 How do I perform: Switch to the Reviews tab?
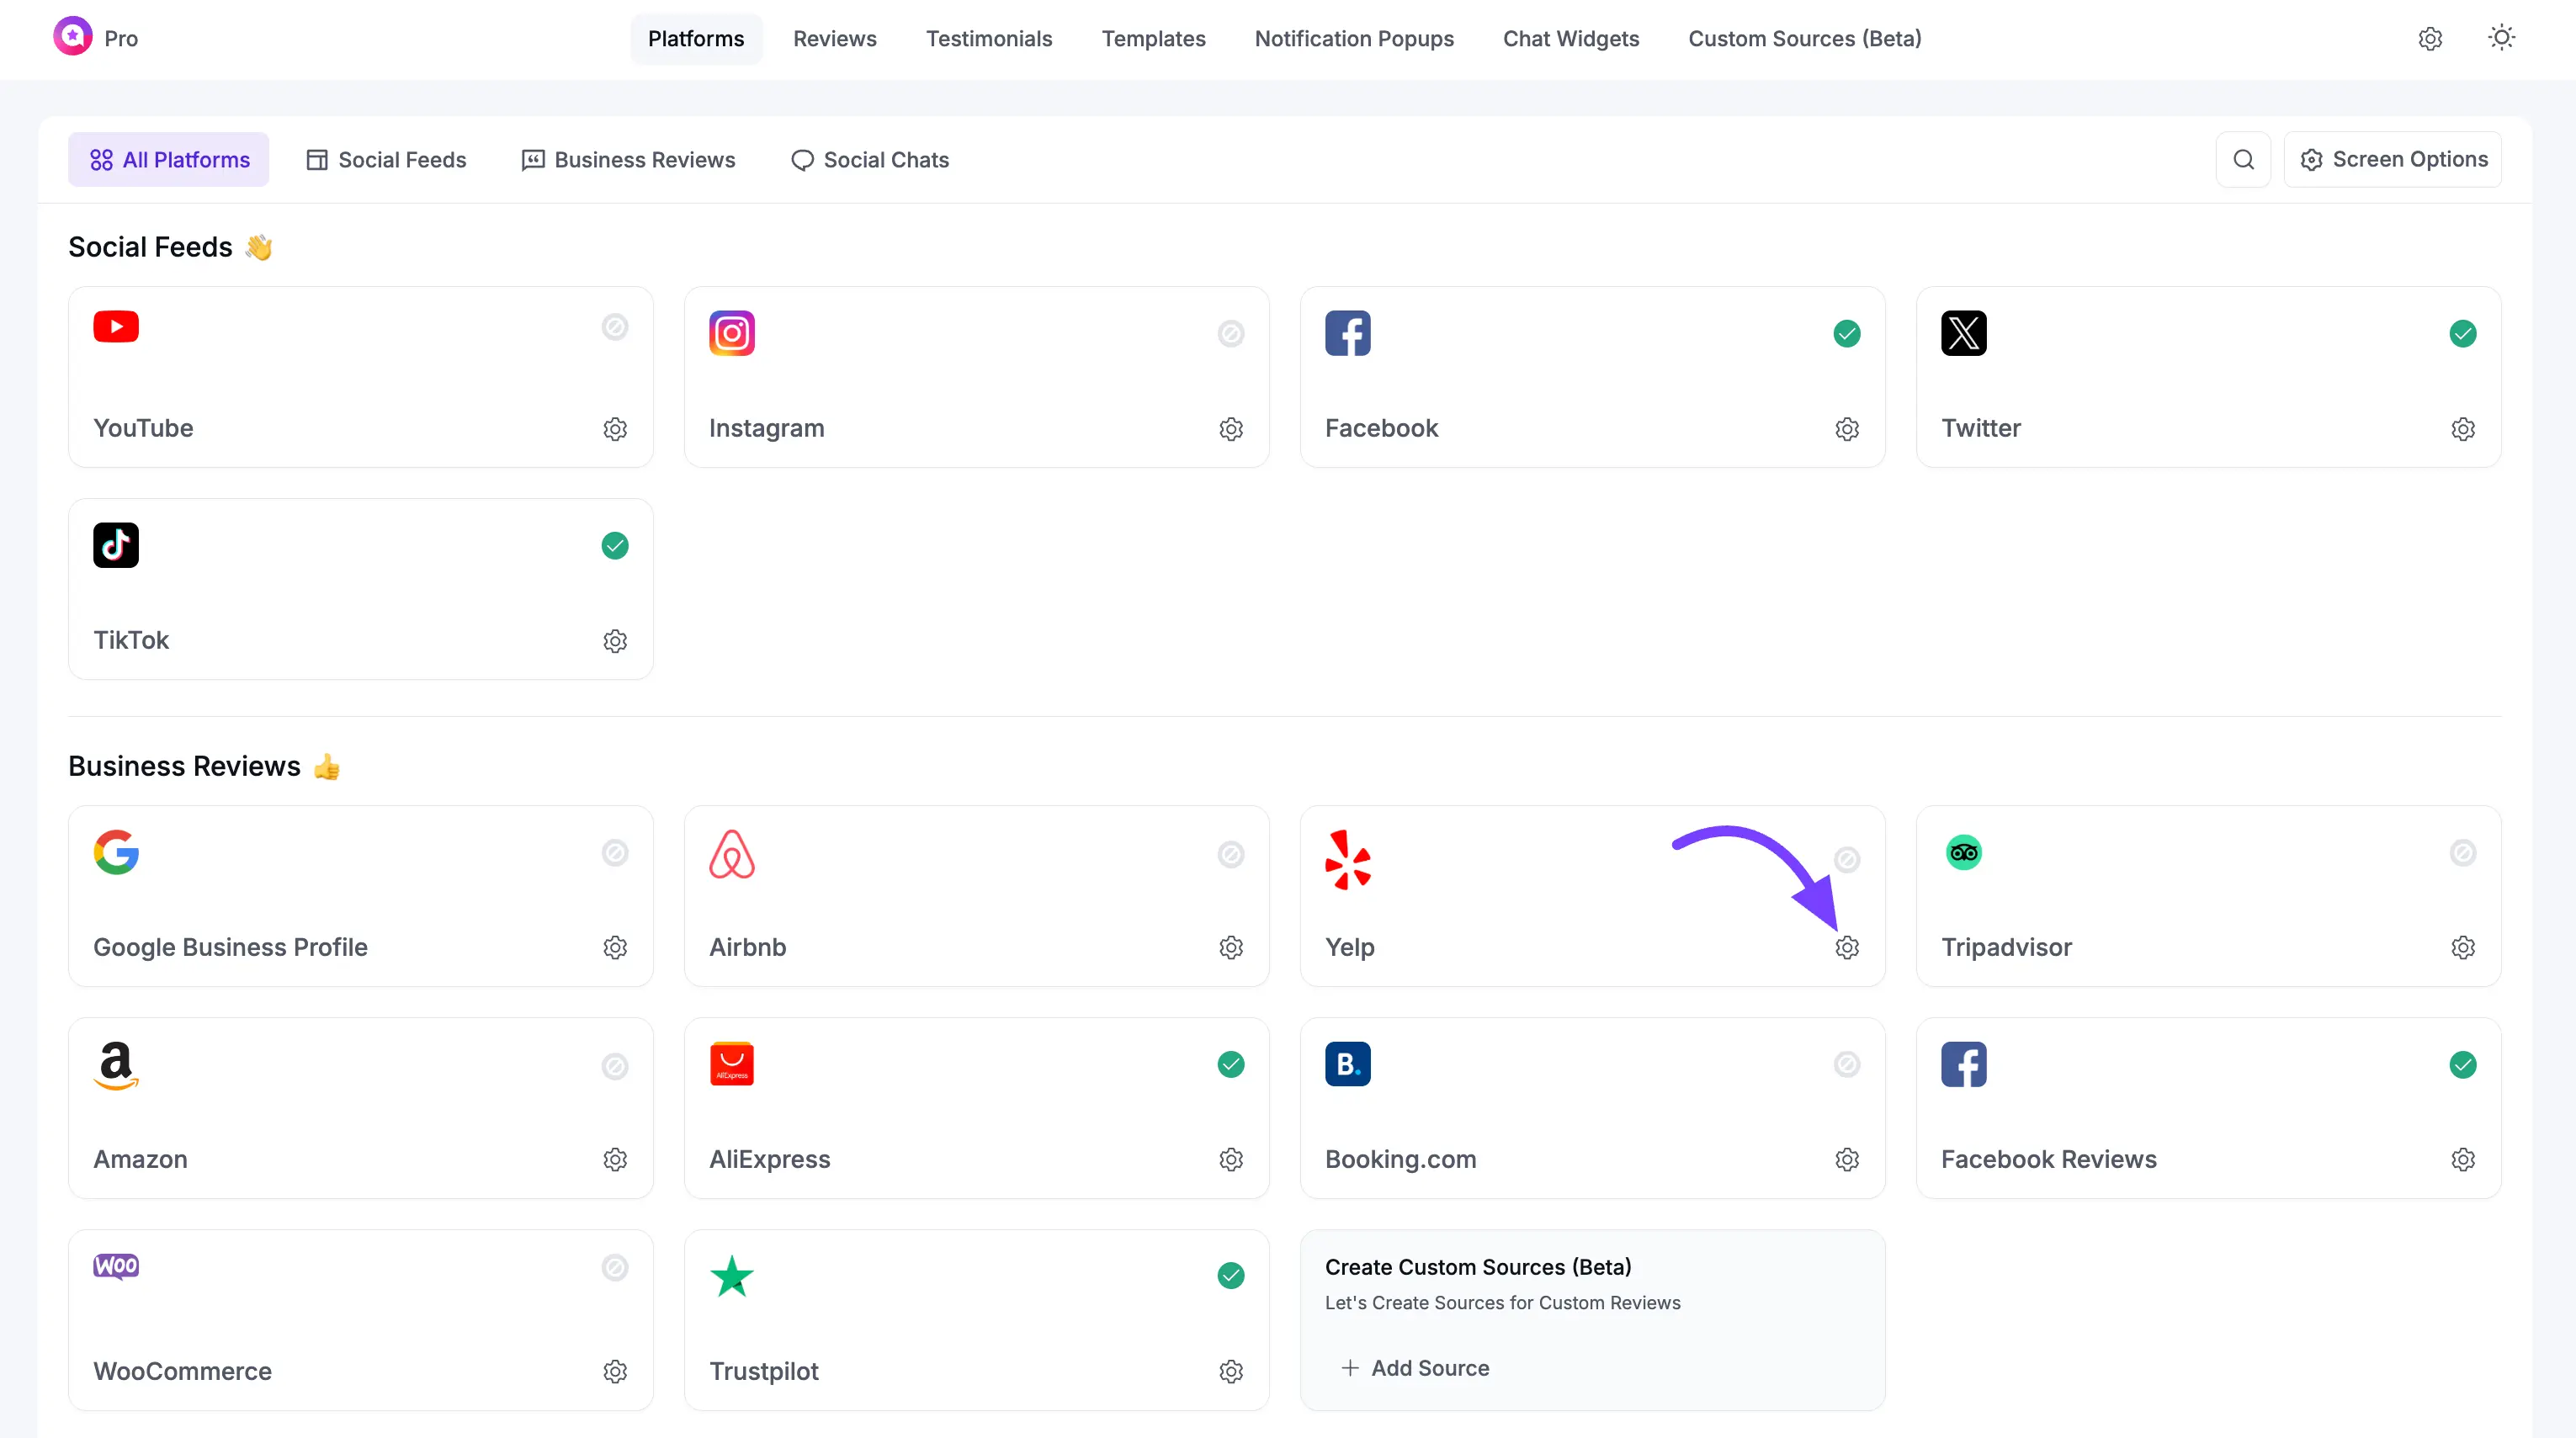pyautogui.click(x=834, y=39)
